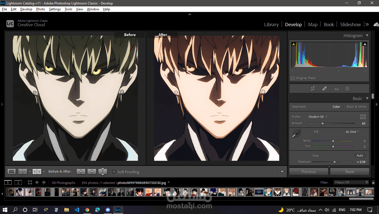This screenshot has width=379, height=214.
Task: Collapse the Basic panel
Action: click(367, 98)
